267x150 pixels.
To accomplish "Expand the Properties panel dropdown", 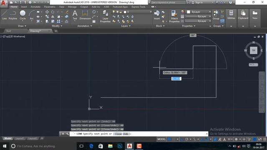I will [x=189, y=26].
